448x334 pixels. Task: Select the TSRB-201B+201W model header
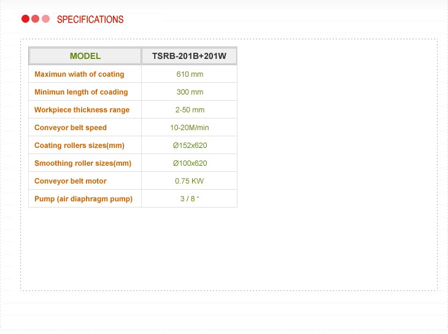pos(189,56)
